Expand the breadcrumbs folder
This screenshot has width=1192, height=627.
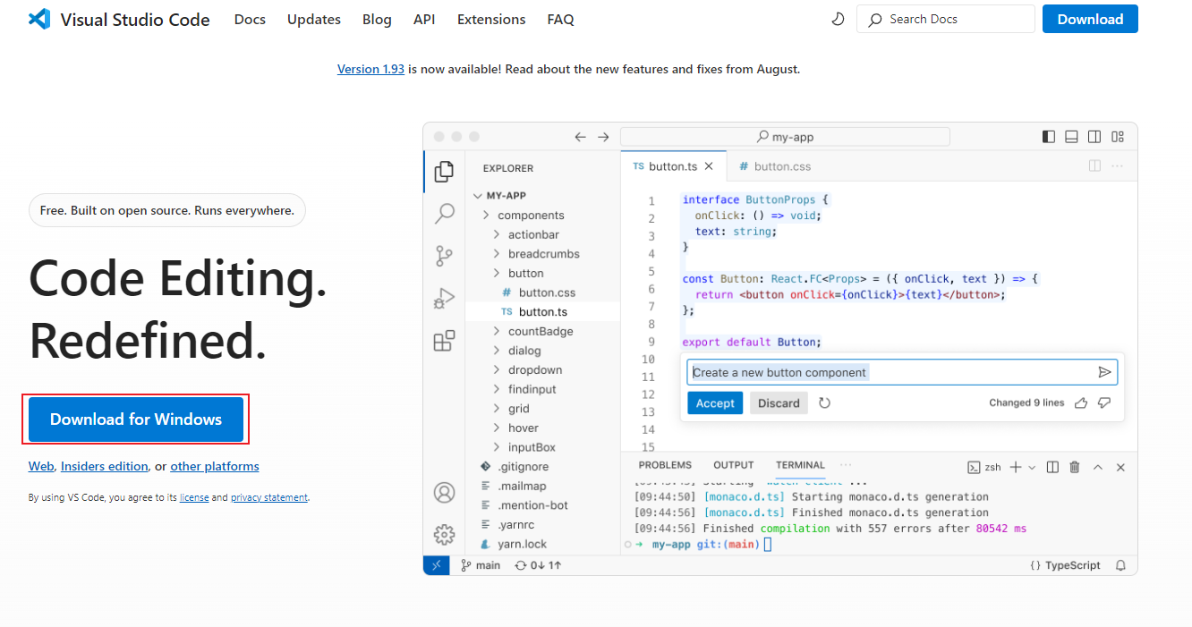pyautogui.click(x=497, y=254)
